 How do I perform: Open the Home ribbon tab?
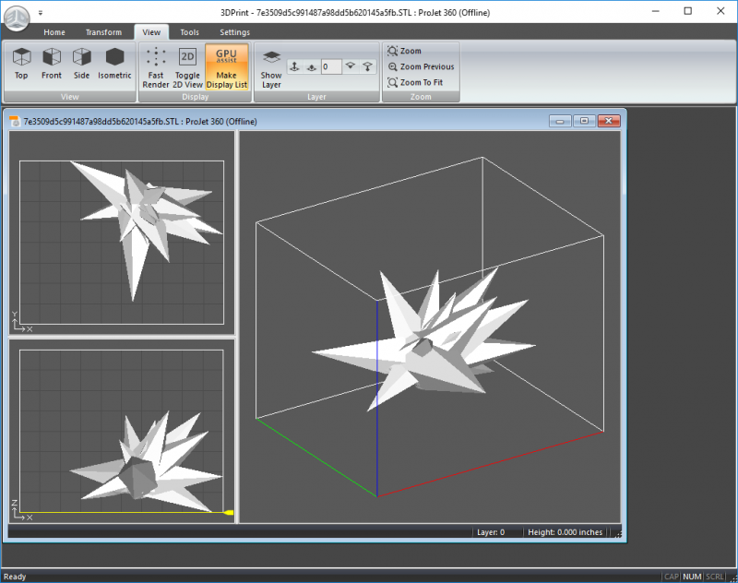[x=54, y=32]
